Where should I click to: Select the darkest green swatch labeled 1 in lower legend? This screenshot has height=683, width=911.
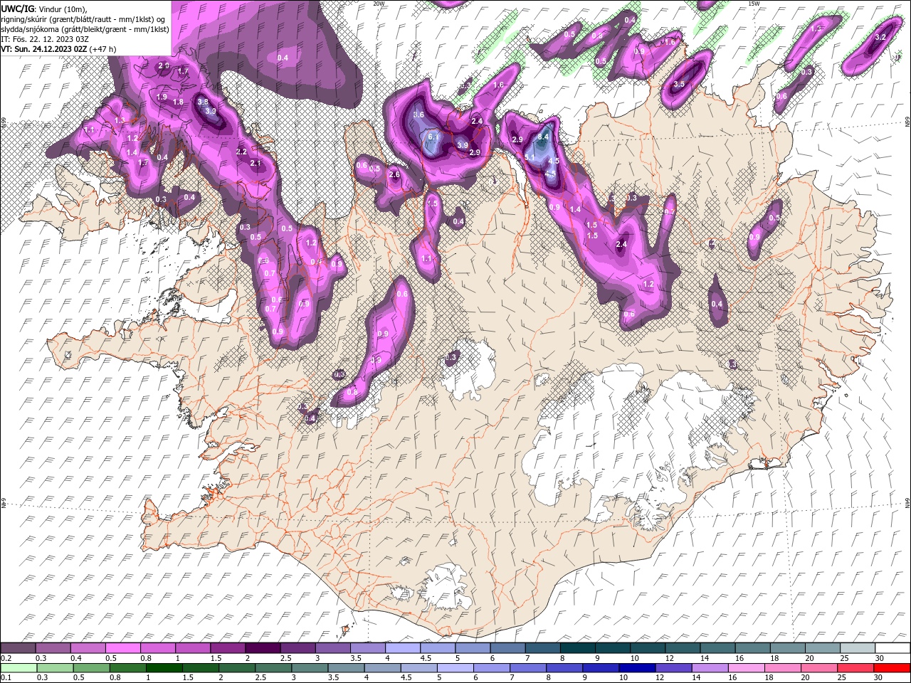point(164,668)
